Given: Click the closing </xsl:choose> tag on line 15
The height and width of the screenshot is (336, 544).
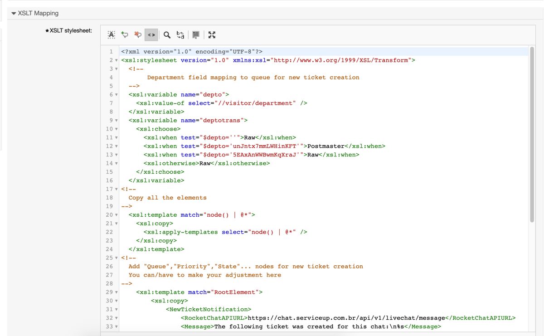Looking at the screenshot, I should pyautogui.click(x=160, y=172).
